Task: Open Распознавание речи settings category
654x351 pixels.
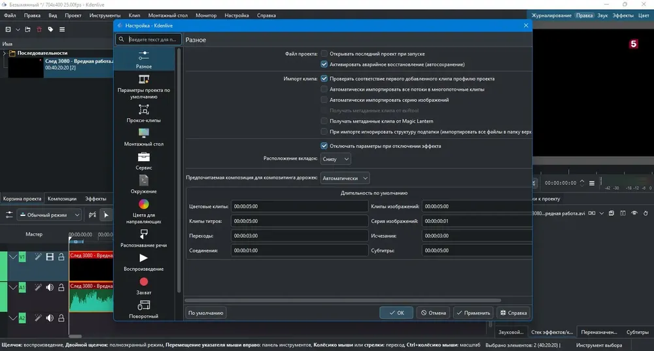Action: click(x=143, y=238)
